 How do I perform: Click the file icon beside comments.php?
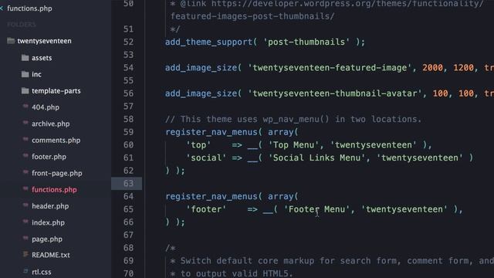[x=25, y=139]
